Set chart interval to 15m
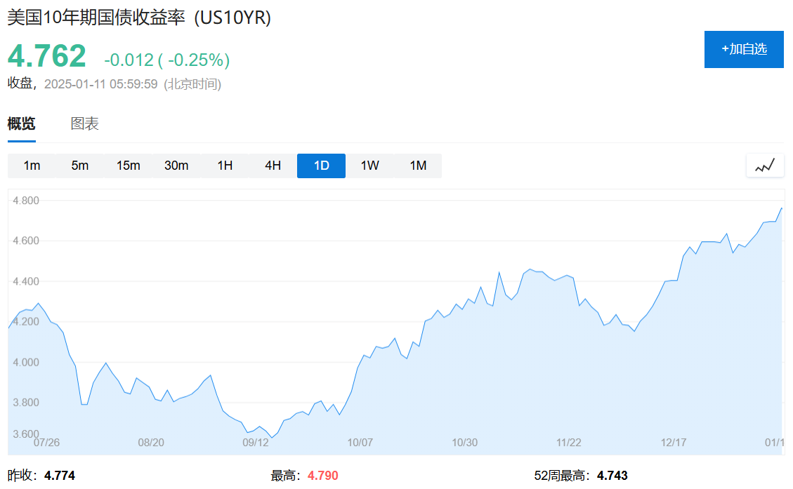The height and width of the screenshot is (489, 793). [x=128, y=166]
